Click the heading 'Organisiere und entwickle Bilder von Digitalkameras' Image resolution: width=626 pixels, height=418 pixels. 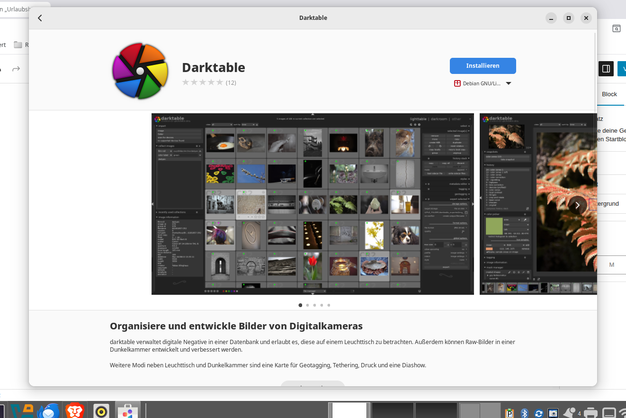tap(236, 326)
